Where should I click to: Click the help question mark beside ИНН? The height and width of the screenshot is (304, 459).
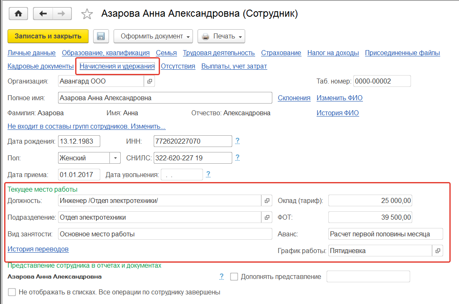click(x=238, y=141)
